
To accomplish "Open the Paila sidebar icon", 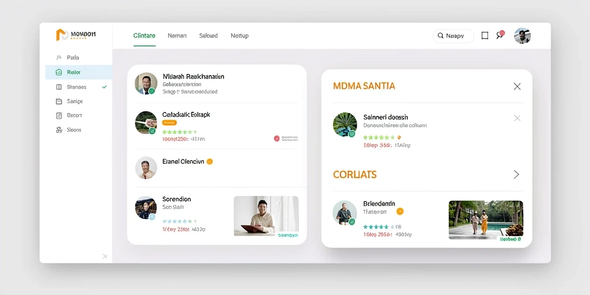I will tap(58, 58).
